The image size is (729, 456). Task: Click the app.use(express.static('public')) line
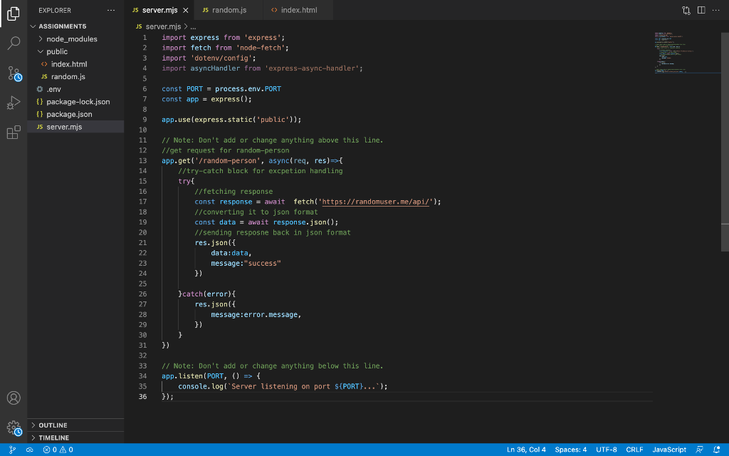(231, 120)
